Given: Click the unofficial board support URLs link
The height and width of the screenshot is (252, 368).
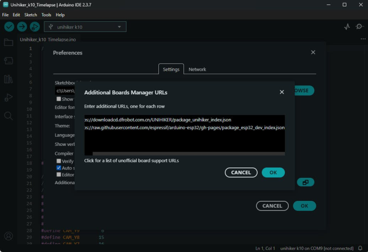Looking at the screenshot, I should pyautogui.click(x=131, y=161).
